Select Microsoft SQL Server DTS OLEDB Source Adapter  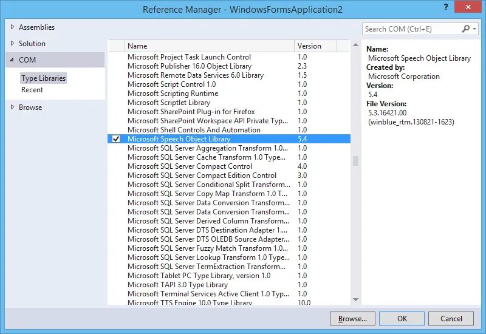pyautogui.click(x=229, y=239)
